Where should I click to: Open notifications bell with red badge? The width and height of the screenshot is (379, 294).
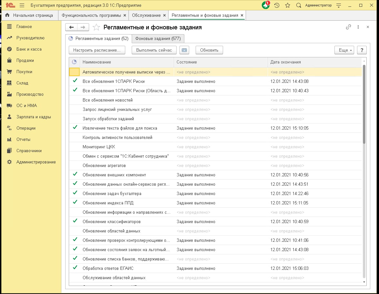coord(266,5)
